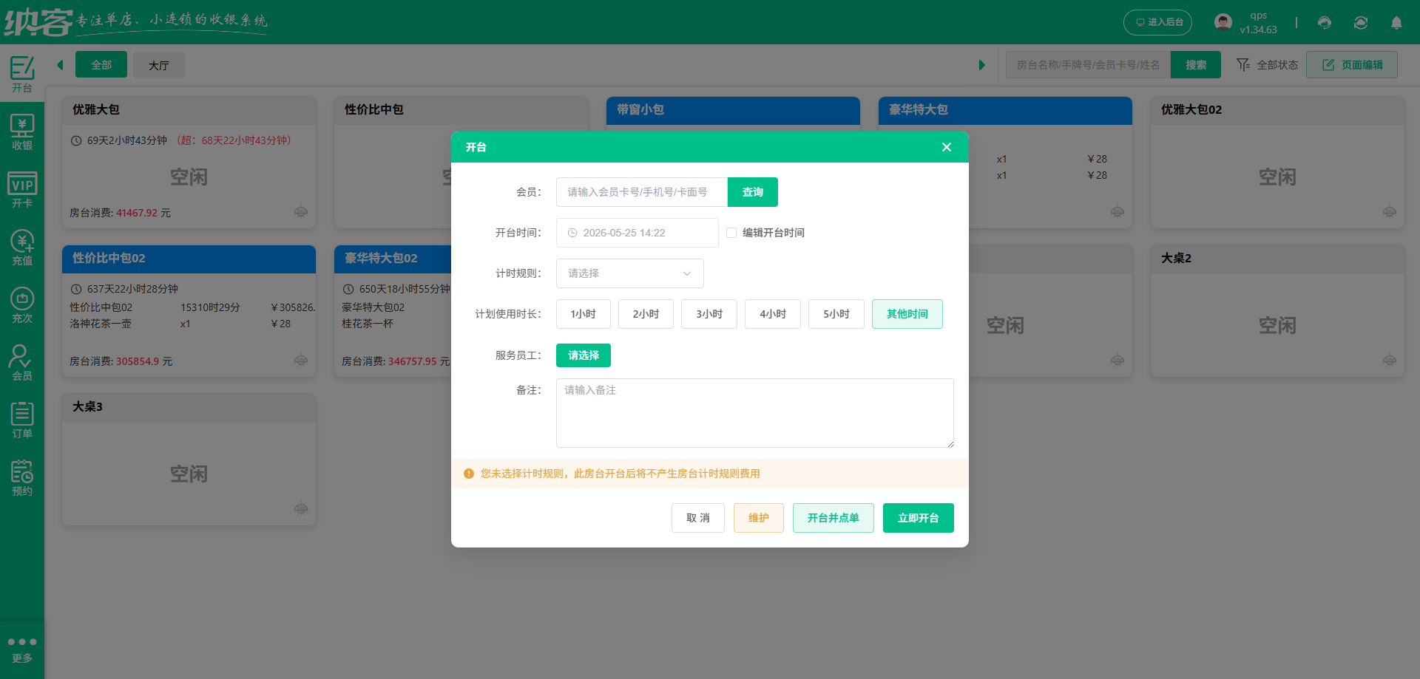Open the 充次 sidebar icon

pyautogui.click(x=22, y=305)
